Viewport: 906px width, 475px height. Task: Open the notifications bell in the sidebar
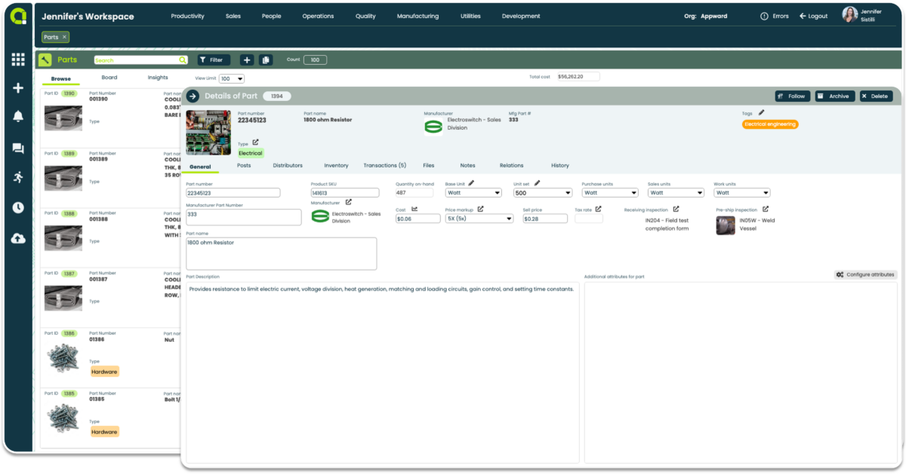17,118
